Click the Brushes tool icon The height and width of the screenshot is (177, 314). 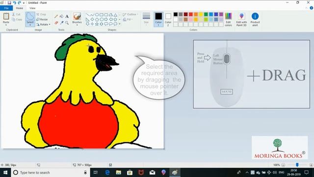point(77,16)
